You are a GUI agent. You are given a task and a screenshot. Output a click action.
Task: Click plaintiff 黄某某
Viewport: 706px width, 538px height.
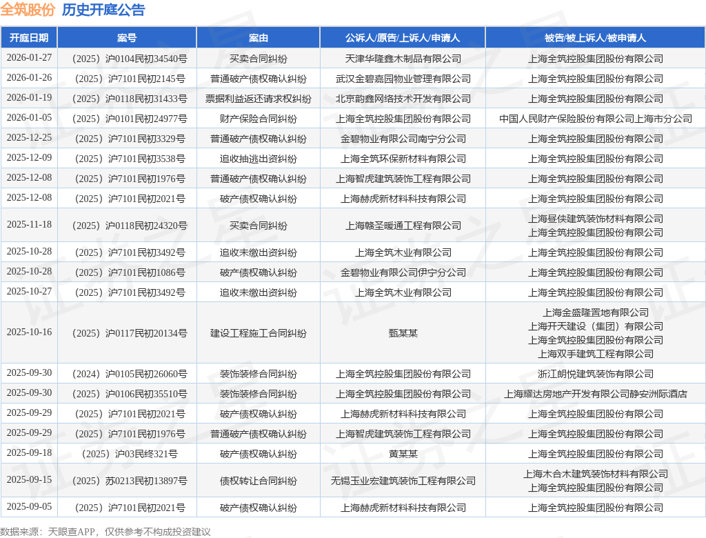click(403, 454)
